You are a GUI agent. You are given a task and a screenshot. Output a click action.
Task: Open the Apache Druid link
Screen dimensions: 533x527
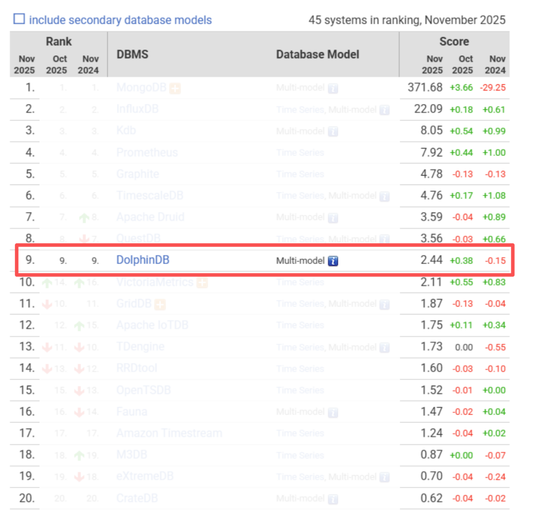click(150, 217)
